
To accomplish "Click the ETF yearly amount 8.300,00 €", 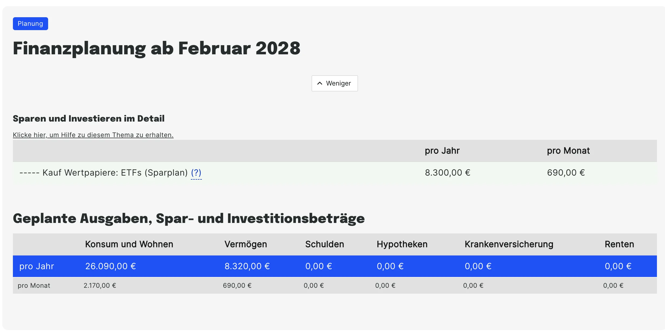I will (x=448, y=173).
